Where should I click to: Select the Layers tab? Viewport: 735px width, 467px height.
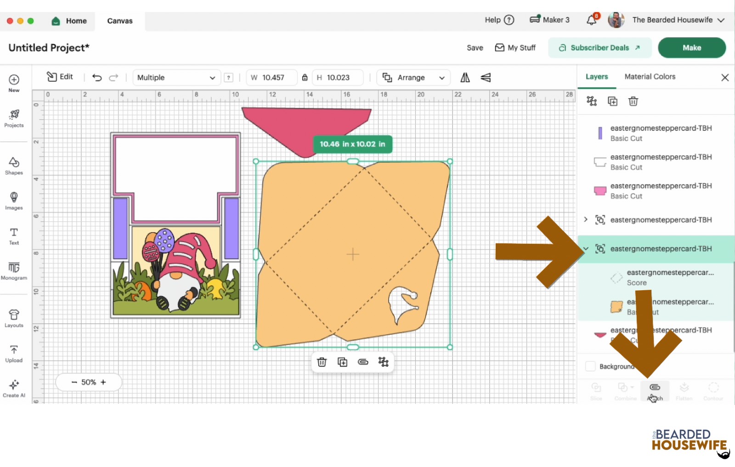[597, 77]
